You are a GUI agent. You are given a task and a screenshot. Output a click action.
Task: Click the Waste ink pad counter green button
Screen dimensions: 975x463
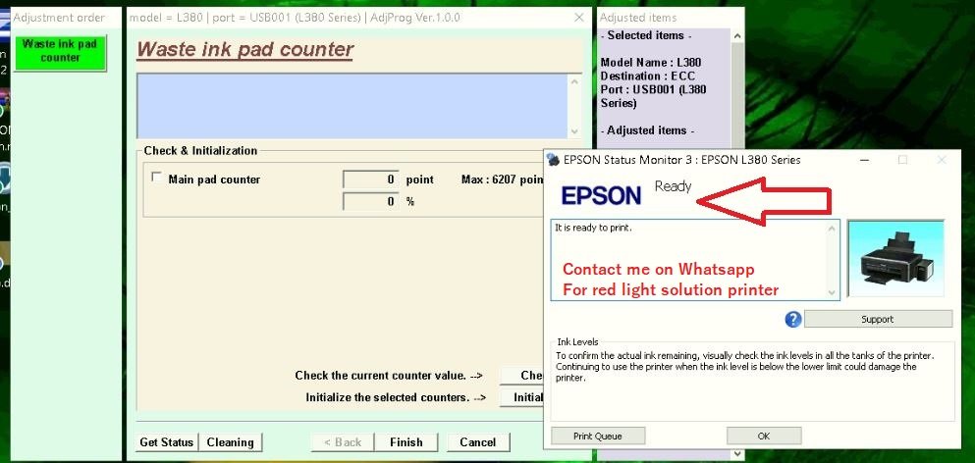60,52
